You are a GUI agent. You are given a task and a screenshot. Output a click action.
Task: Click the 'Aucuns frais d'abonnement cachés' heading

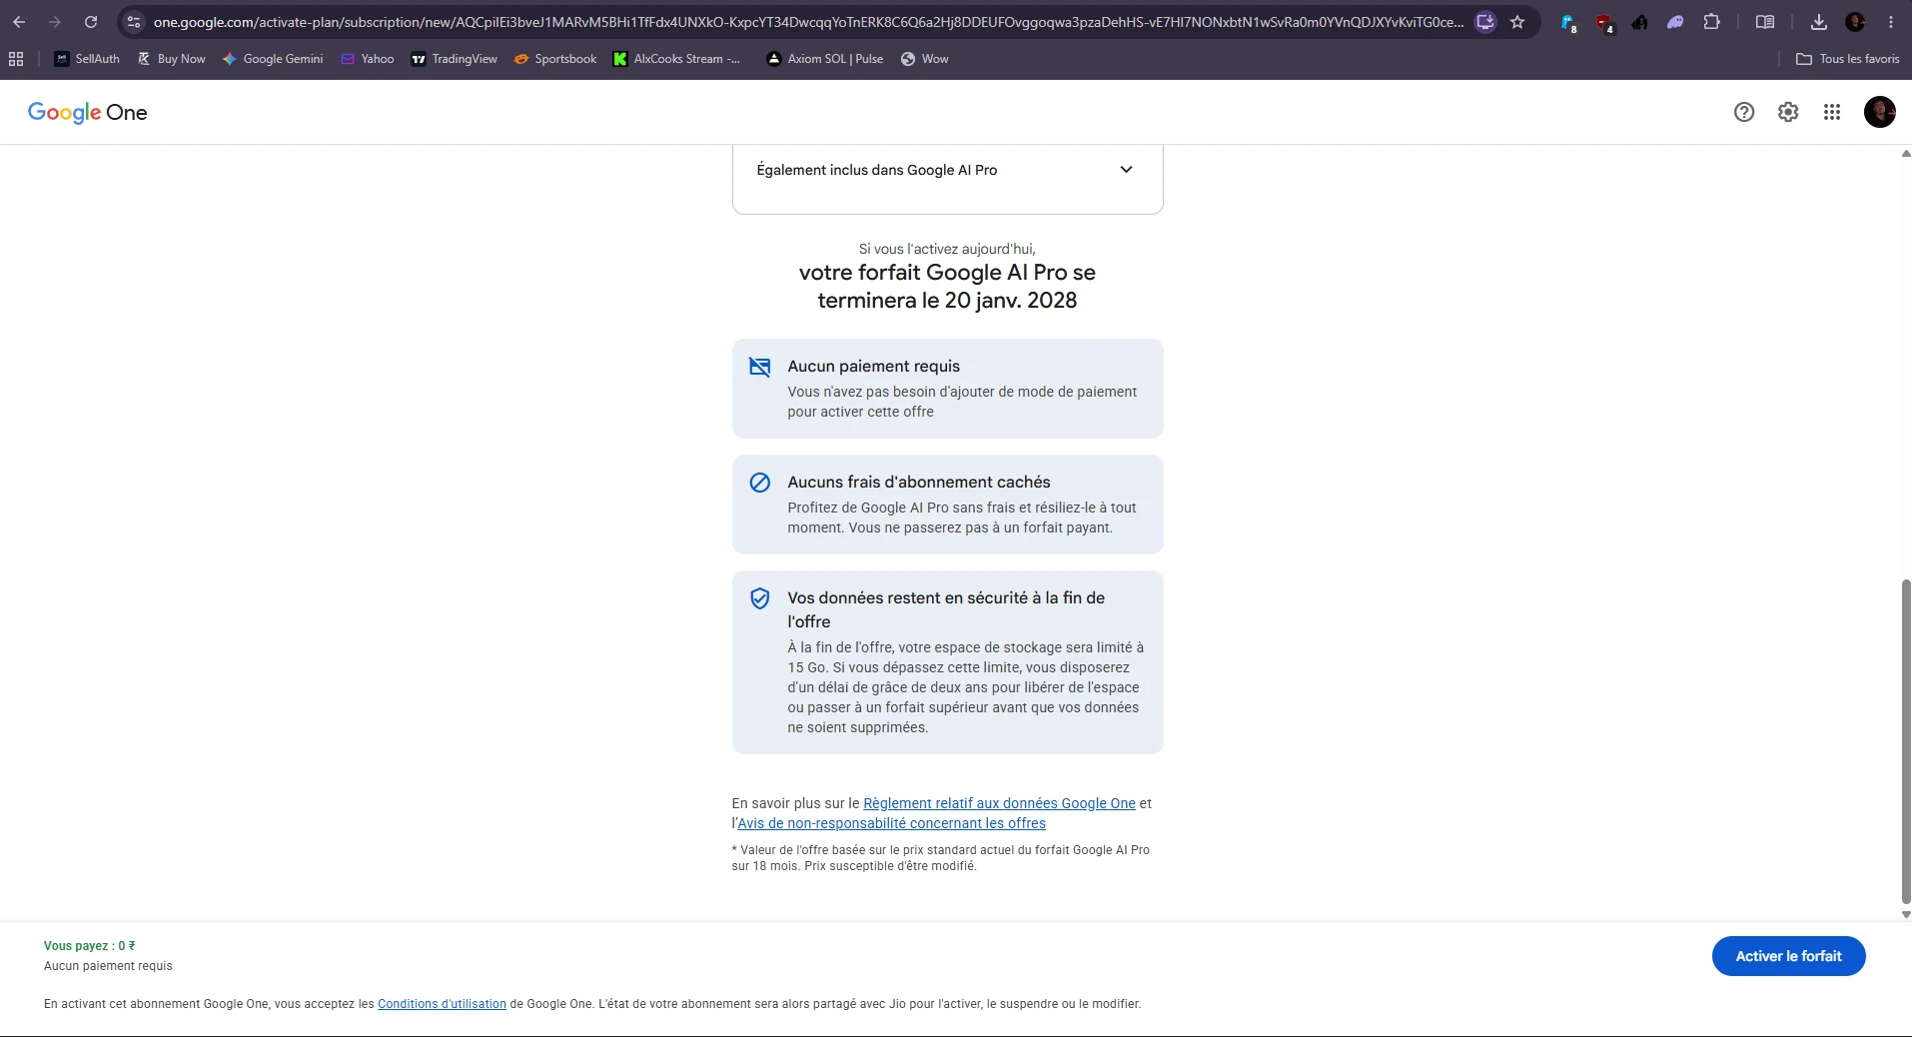[919, 483]
